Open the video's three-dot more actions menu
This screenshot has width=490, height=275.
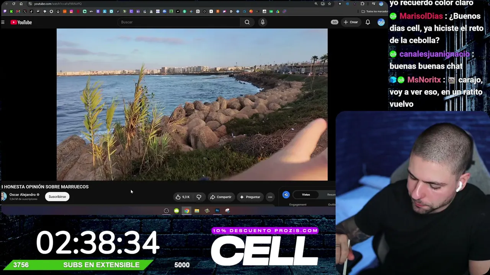(x=270, y=197)
